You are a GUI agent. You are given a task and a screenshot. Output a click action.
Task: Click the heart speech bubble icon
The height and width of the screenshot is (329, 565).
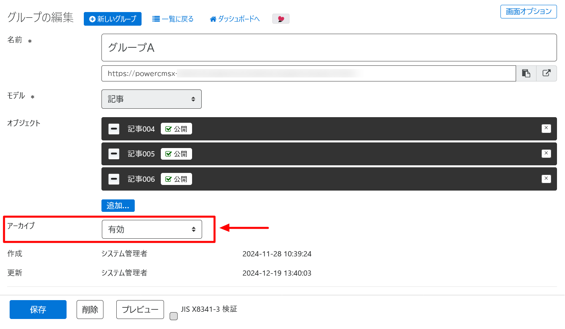281,19
